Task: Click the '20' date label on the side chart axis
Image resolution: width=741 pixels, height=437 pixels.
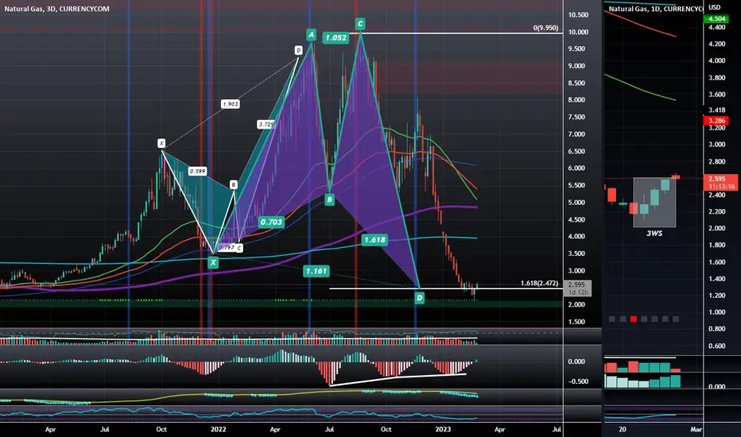Action: click(x=623, y=429)
